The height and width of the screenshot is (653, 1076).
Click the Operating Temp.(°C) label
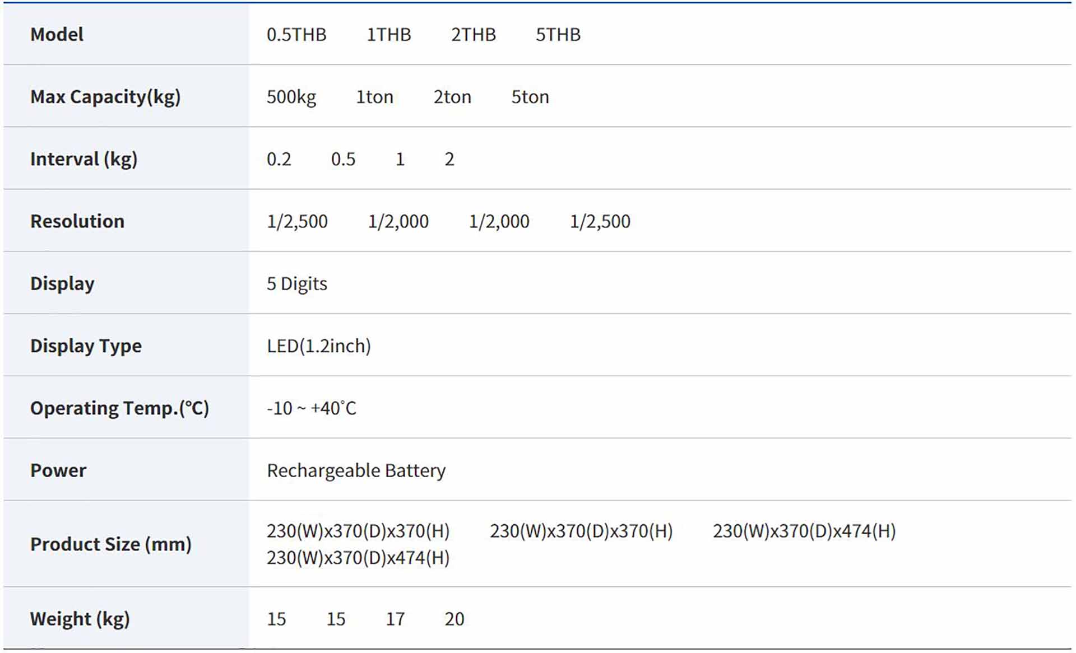pos(119,408)
